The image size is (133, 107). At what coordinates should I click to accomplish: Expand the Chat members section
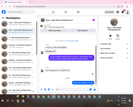point(114,49)
